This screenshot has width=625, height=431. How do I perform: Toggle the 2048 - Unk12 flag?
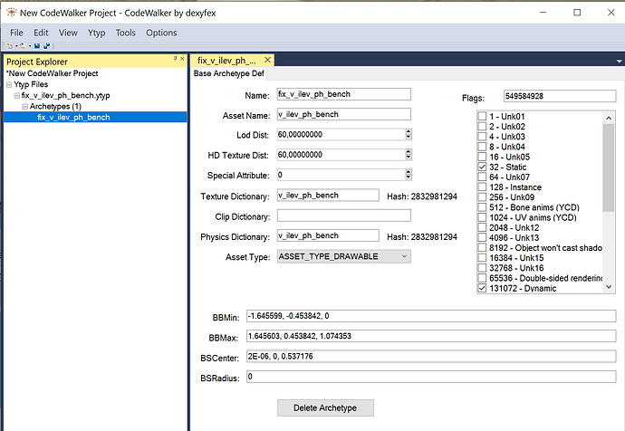click(482, 227)
